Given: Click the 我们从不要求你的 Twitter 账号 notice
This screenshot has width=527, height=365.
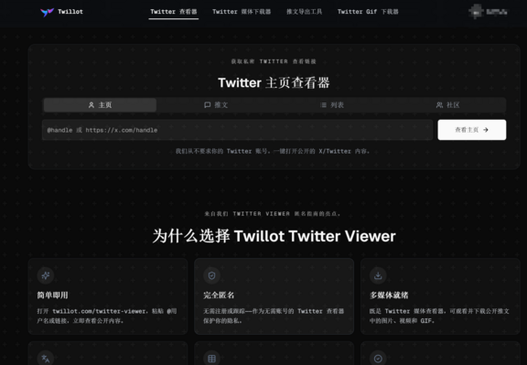Looking at the screenshot, I should click(273, 151).
